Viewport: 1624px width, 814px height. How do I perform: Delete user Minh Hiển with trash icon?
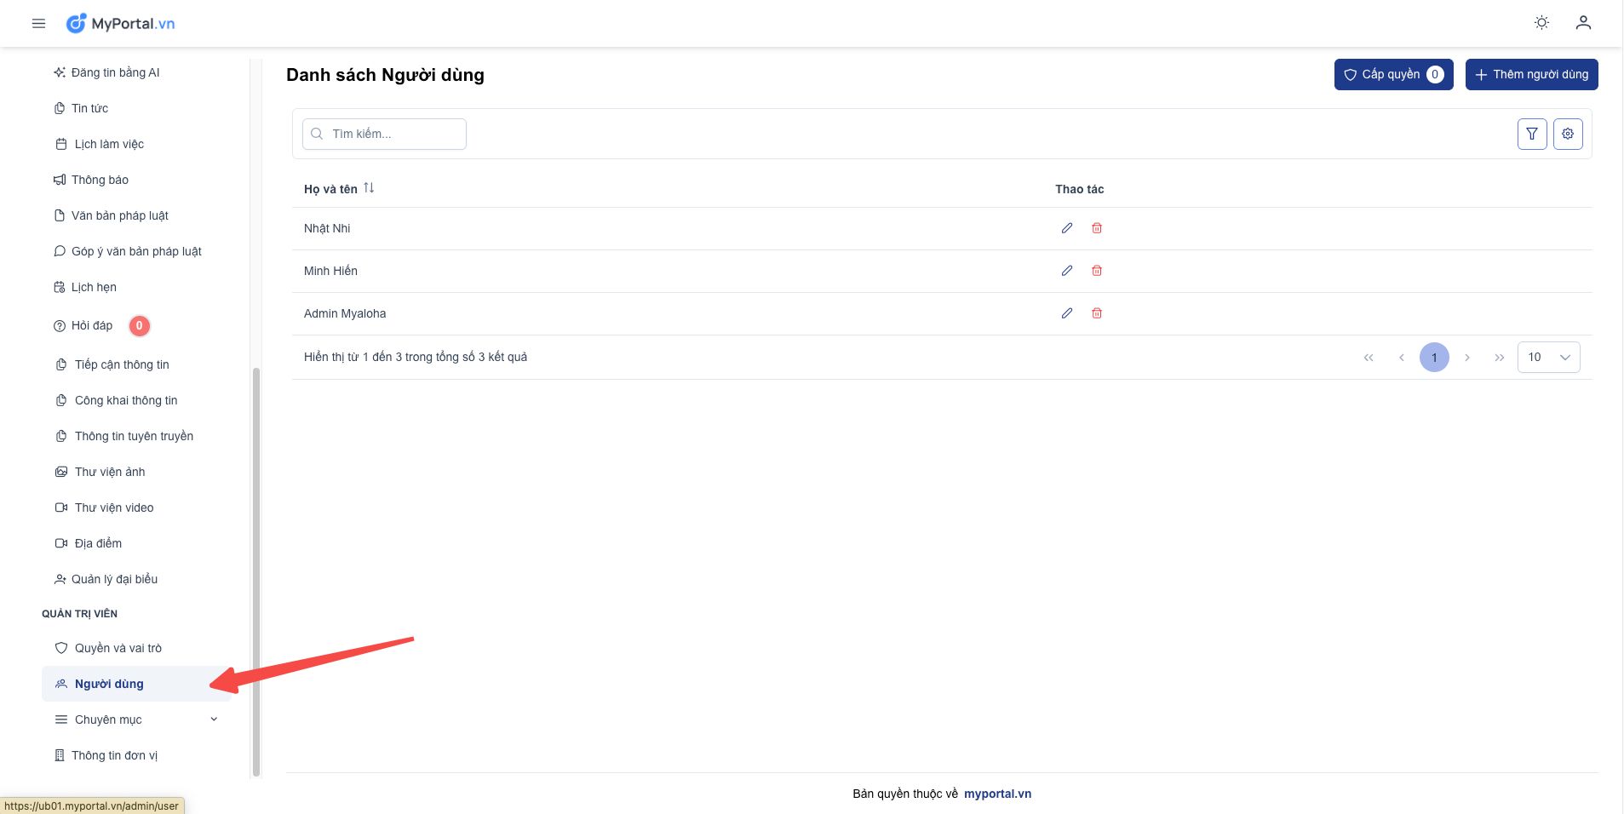1097,271
